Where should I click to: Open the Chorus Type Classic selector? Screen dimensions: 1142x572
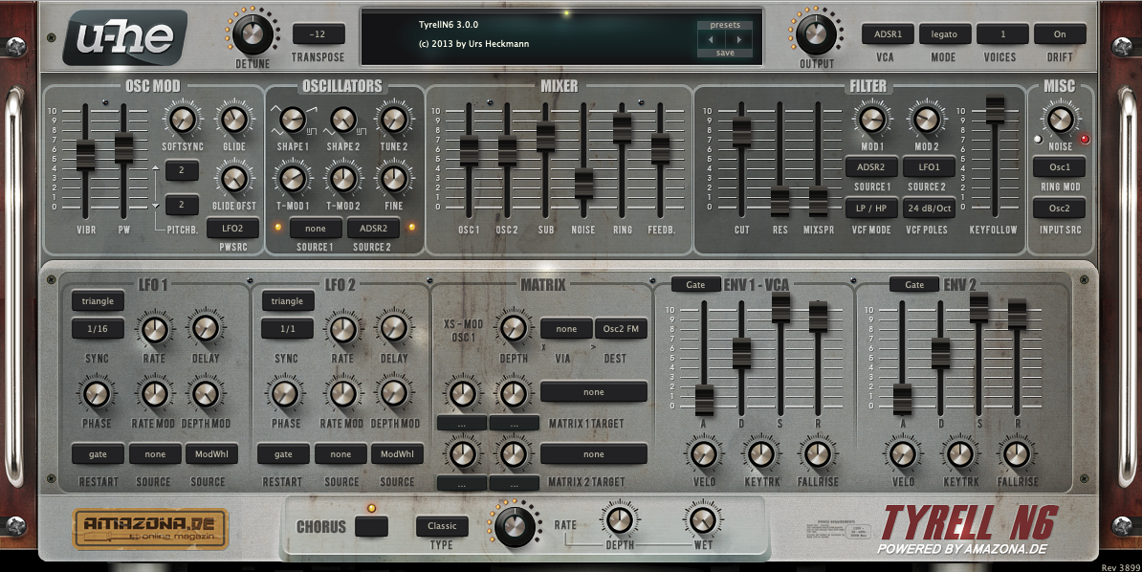tap(442, 526)
